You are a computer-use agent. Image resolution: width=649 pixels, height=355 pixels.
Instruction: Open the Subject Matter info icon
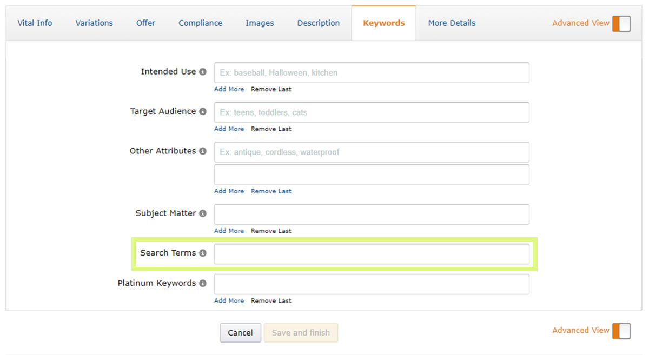(x=202, y=213)
